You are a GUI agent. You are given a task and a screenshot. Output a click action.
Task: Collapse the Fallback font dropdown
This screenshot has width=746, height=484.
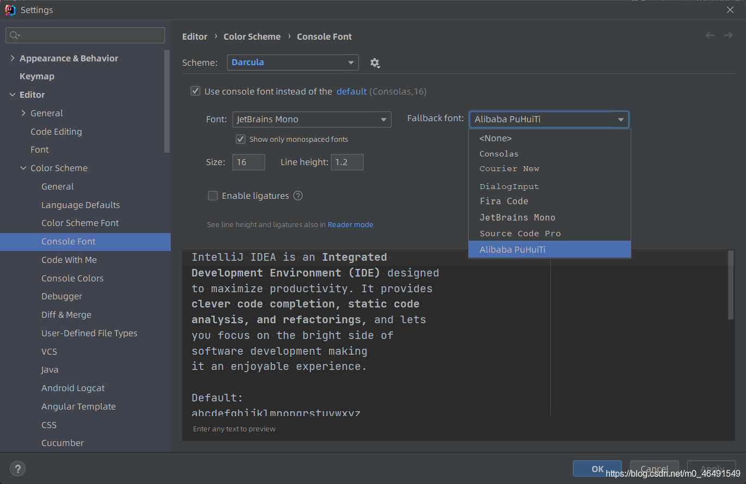[x=549, y=120]
